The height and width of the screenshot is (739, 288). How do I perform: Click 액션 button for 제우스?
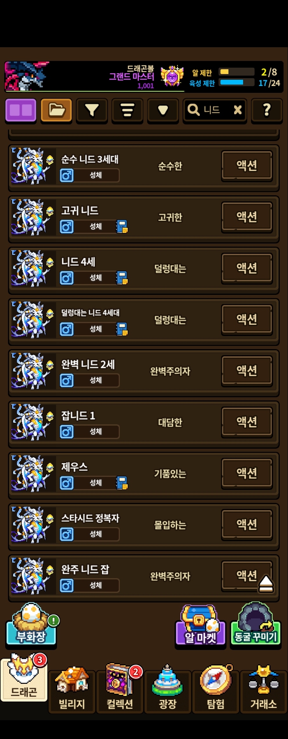coord(247,473)
